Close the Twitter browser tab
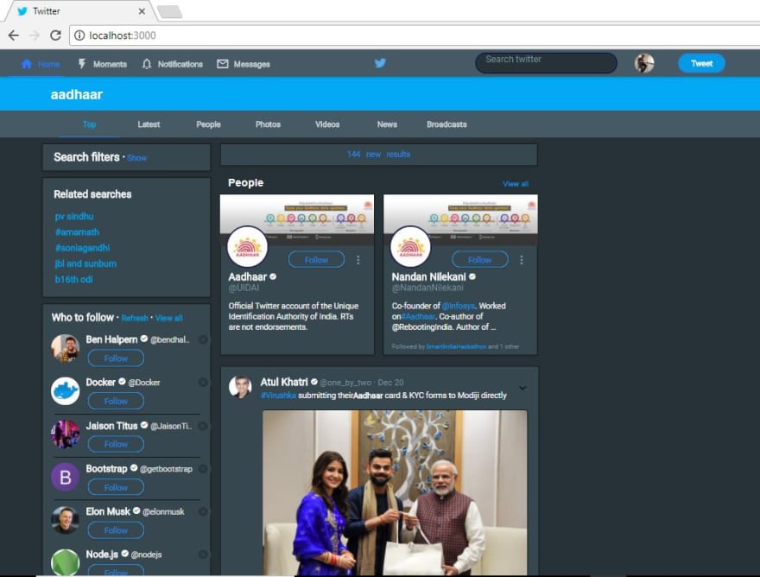 tap(142, 11)
